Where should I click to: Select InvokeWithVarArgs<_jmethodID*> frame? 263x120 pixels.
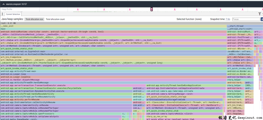[113, 40]
